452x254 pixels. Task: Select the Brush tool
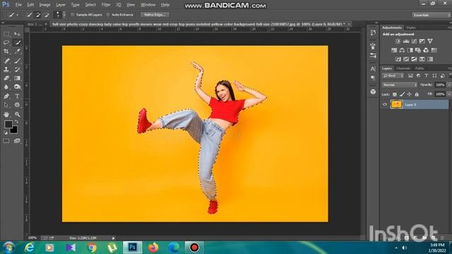(x=17, y=61)
